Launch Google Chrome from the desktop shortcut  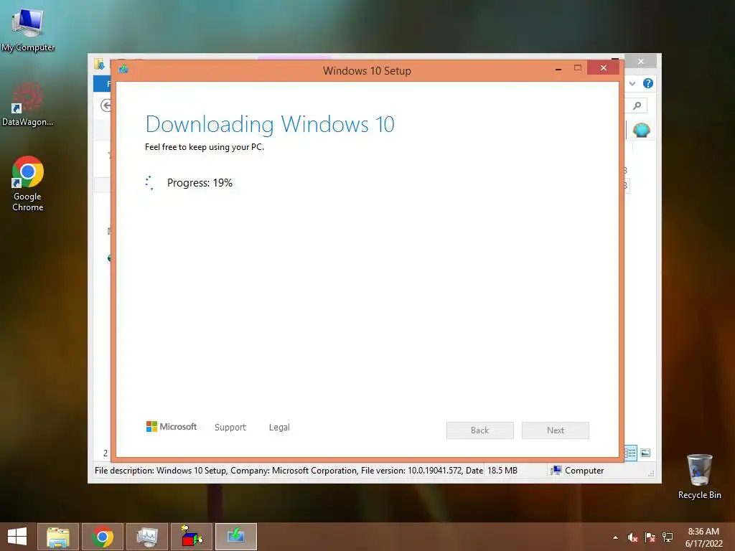point(28,184)
